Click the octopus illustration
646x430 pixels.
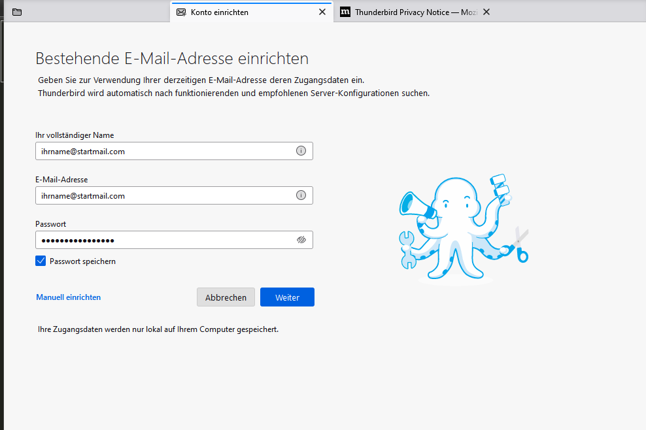464,229
